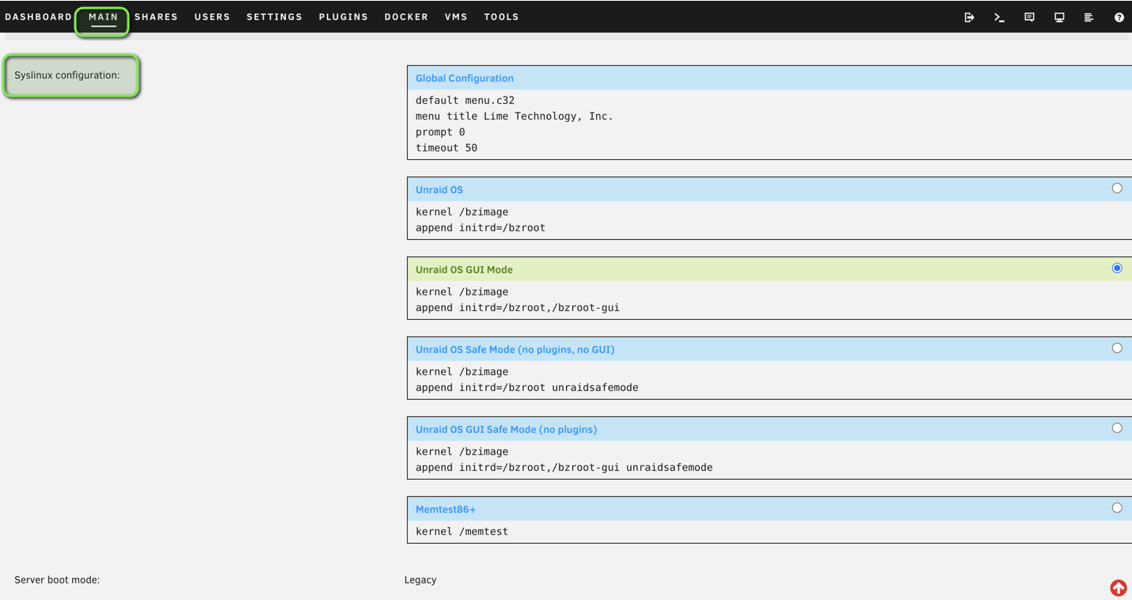Open the Dashboard menu item
The image size is (1132, 600).
pos(39,17)
